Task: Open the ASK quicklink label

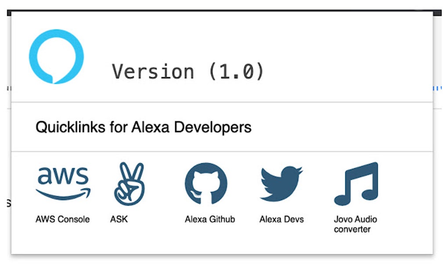Action: (x=119, y=219)
